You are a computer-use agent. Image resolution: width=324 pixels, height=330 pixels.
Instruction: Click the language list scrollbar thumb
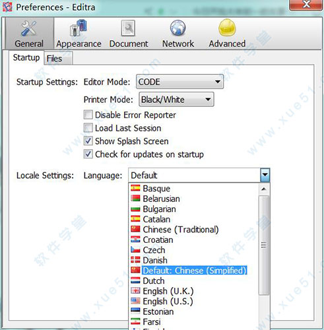tap(264, 245)
